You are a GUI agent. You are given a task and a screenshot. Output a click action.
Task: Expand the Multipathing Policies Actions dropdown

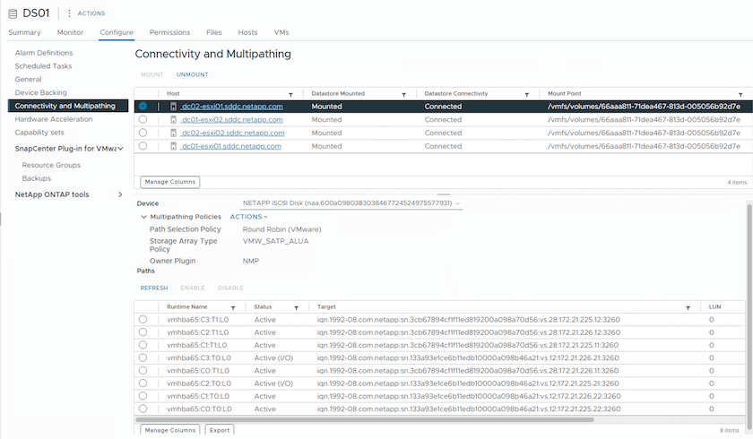[x=248, y=217]
